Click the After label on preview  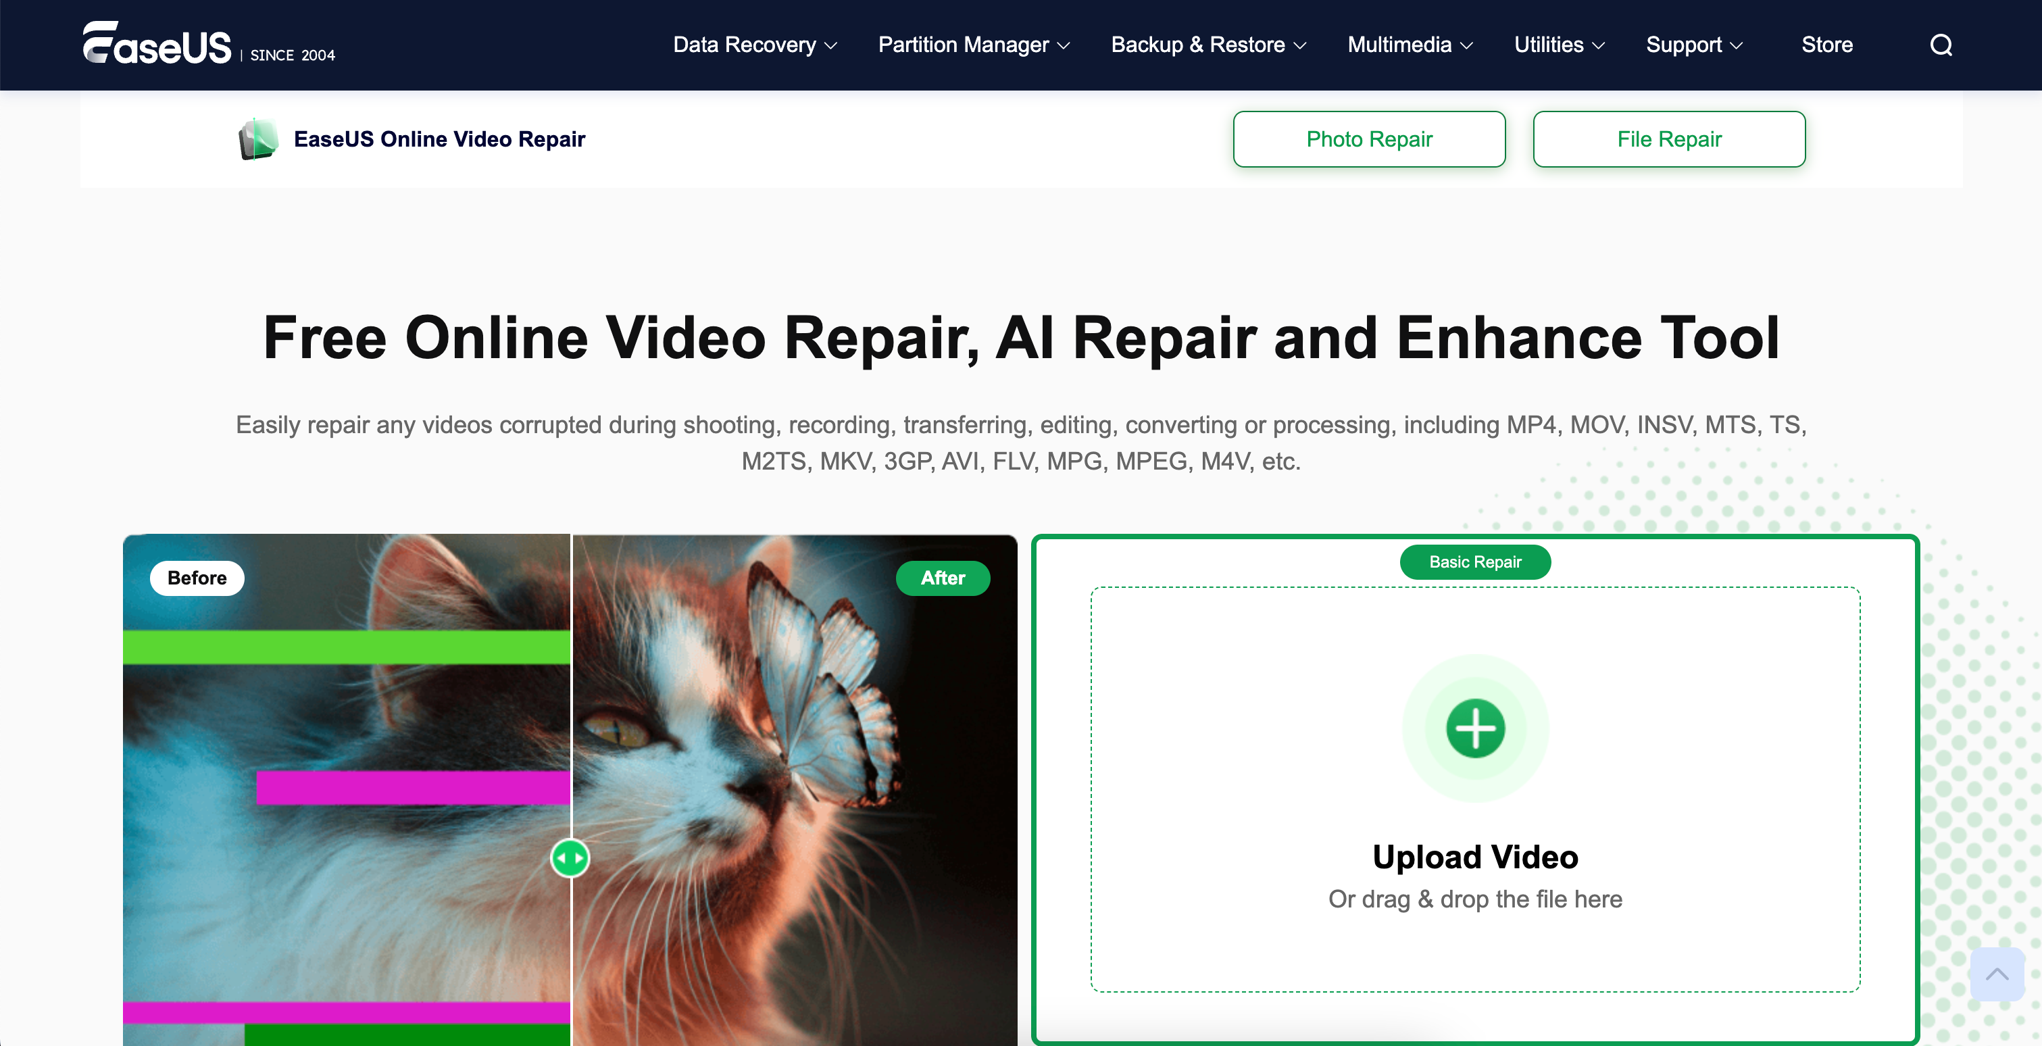click(x=942, y=578)
